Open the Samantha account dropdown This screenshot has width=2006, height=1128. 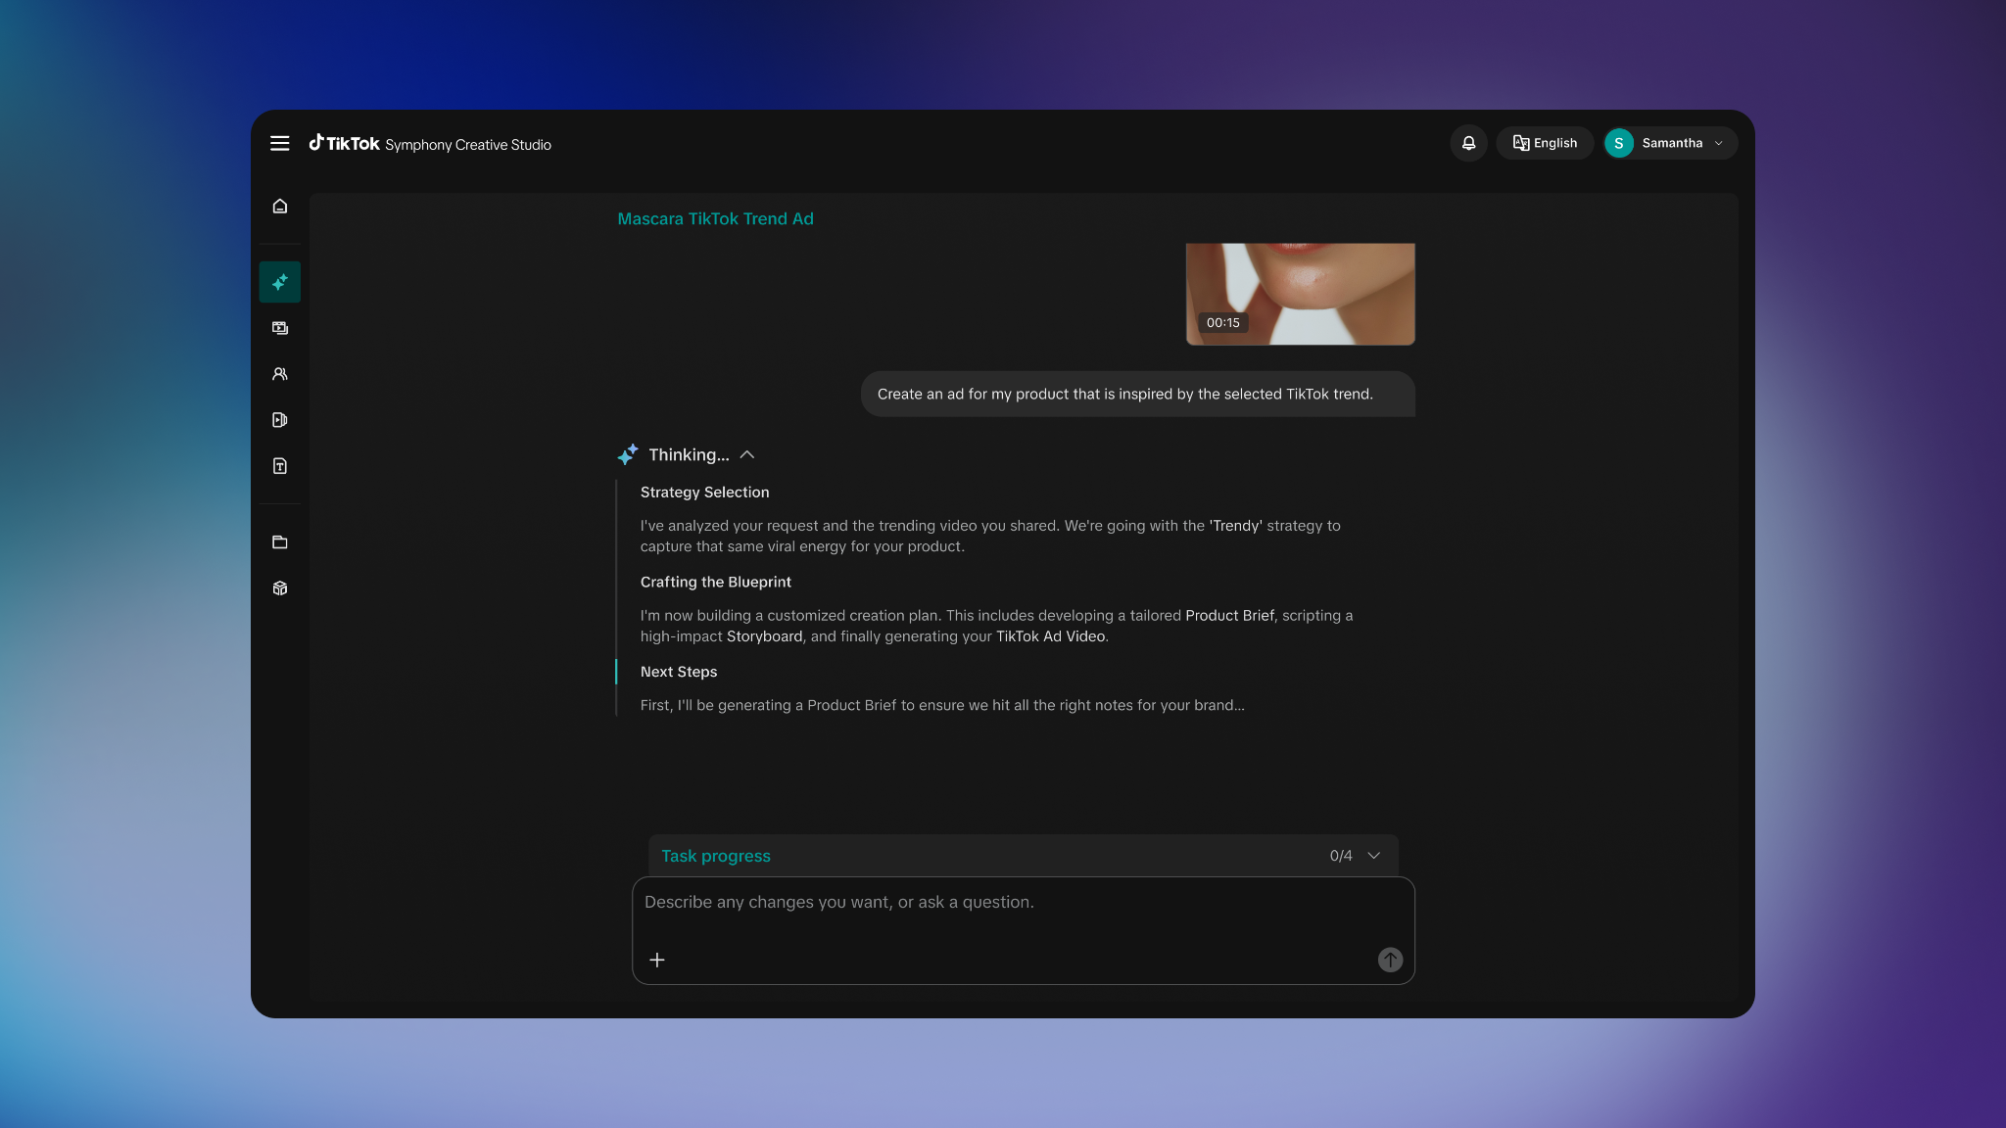coord(1668,143)
